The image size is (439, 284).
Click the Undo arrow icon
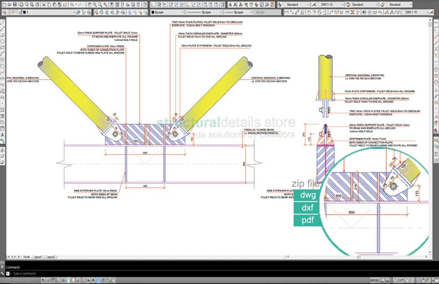pyautogui.click(x=72, y=4)
